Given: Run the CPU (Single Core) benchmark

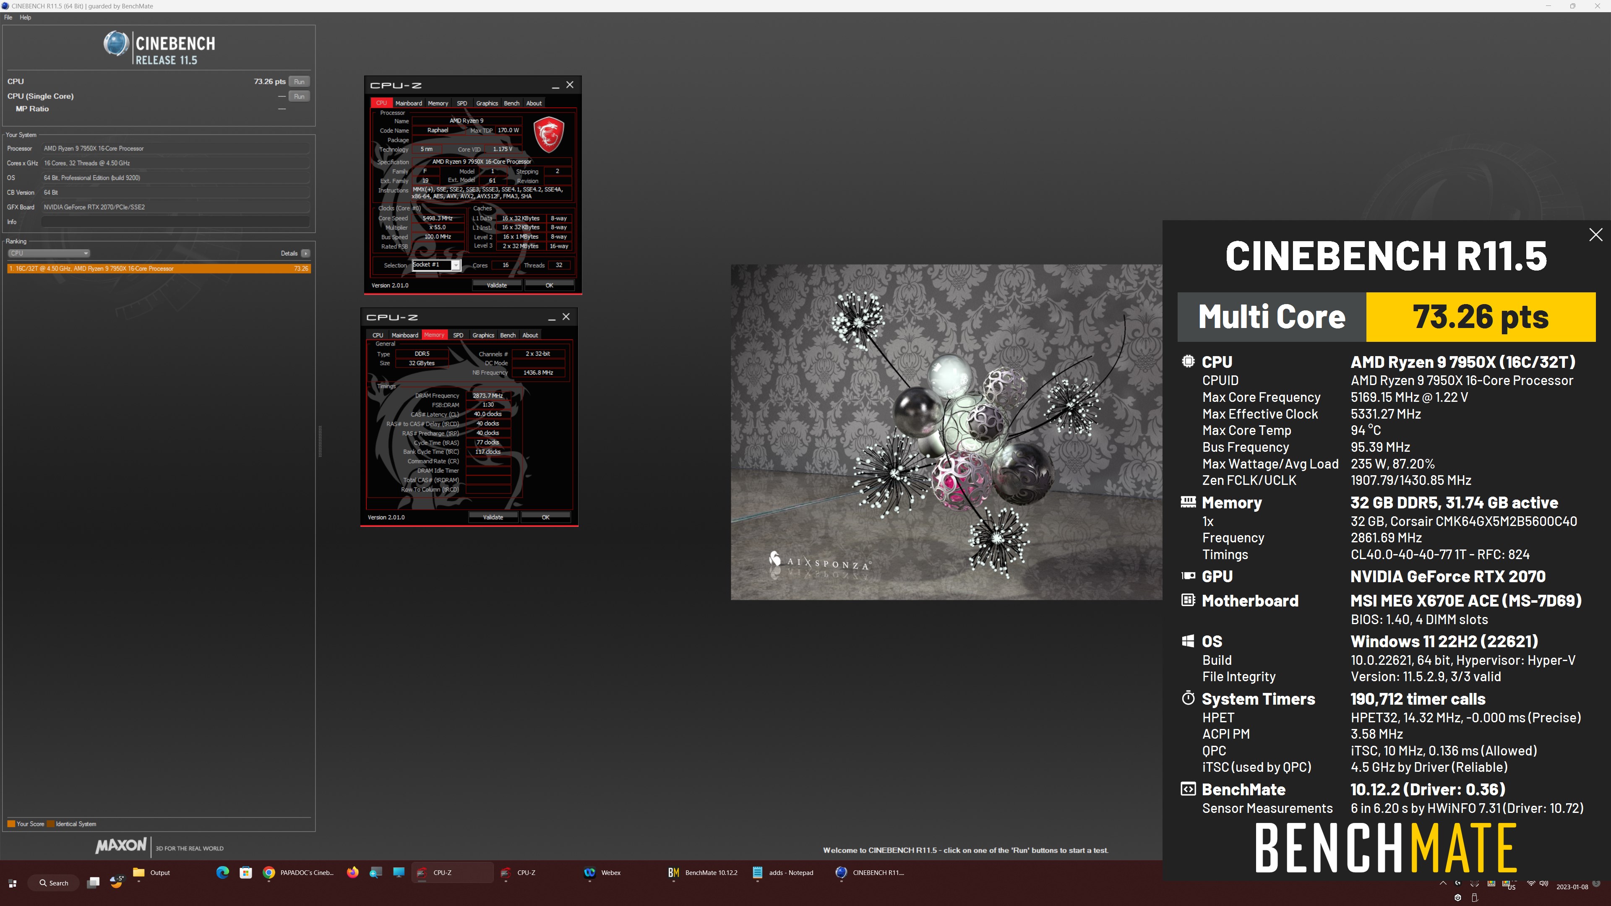Looking at the screenshot, I should pos(299,96).
